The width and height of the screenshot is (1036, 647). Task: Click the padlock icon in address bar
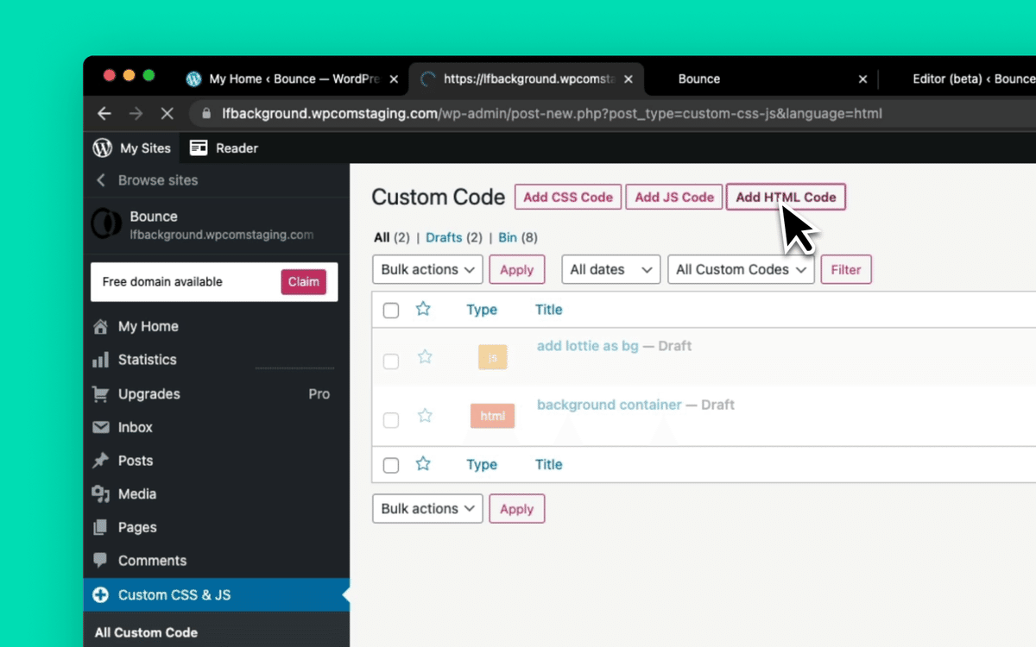(205, 113)
